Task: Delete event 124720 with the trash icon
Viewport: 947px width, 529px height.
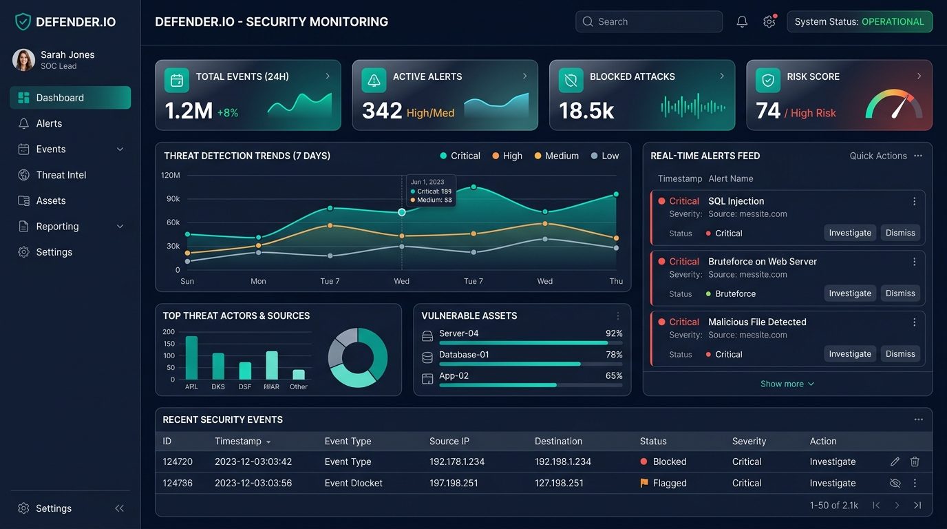Action: tap(915, 461)
